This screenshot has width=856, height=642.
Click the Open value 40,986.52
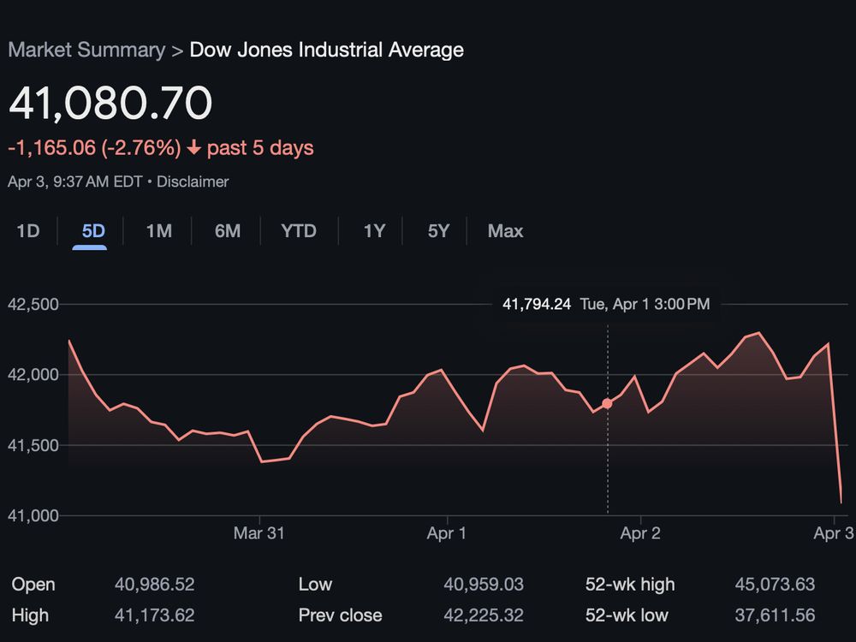click(154, 584)
